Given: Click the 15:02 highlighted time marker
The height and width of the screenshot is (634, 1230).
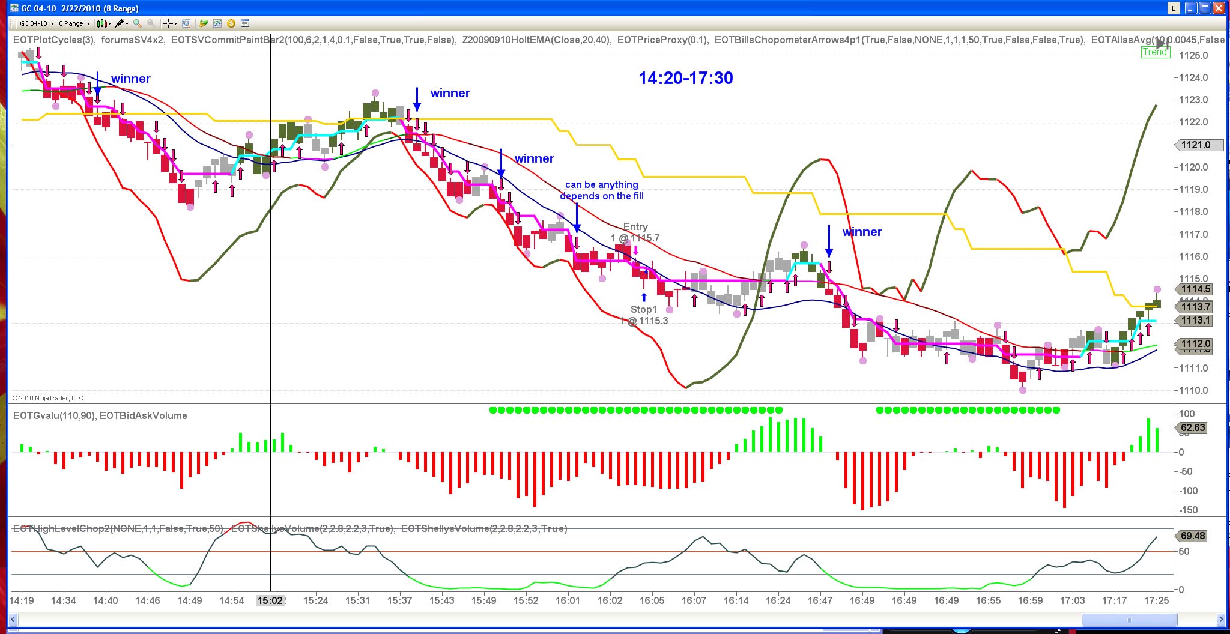Looking at the screenshot, I should pyautogui.click(x=271, y=600).
